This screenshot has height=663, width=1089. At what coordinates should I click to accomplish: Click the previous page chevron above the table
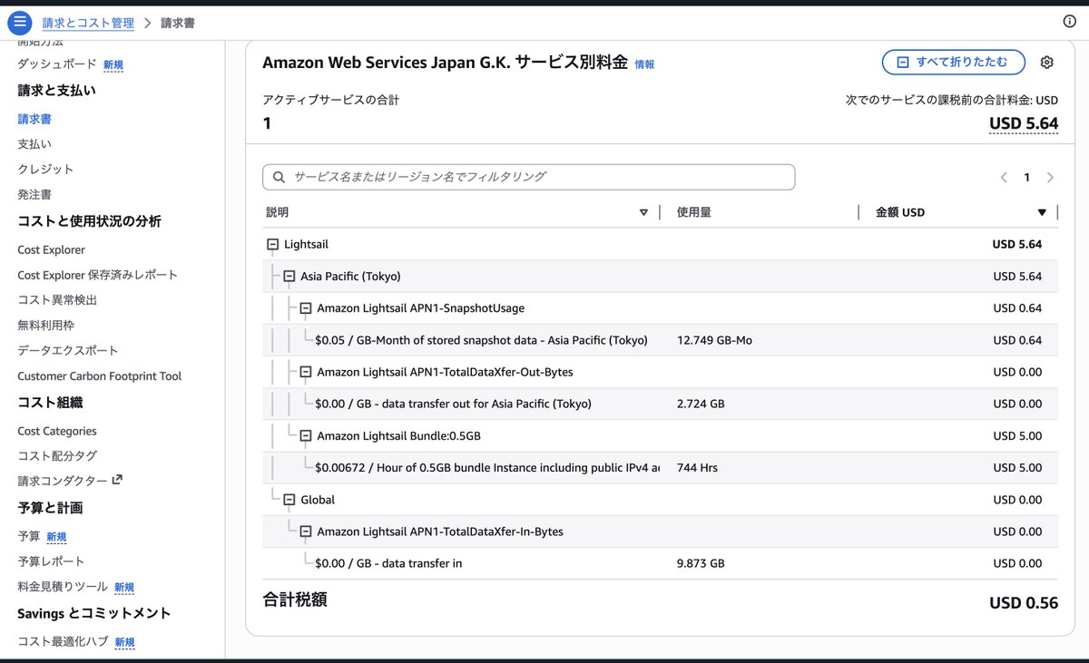pos(1003,177)
